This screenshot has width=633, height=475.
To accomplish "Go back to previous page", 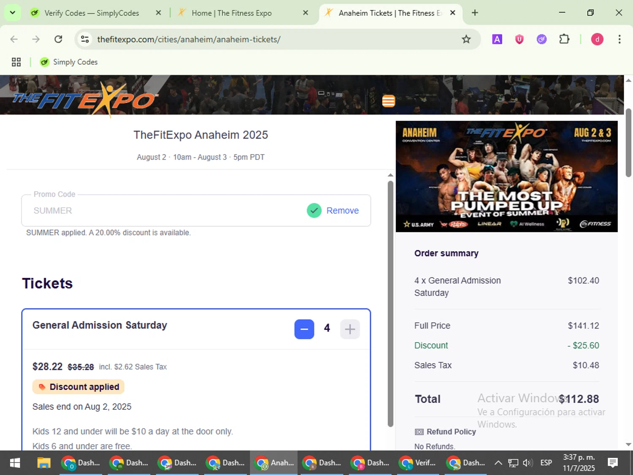I will point(14,39).
